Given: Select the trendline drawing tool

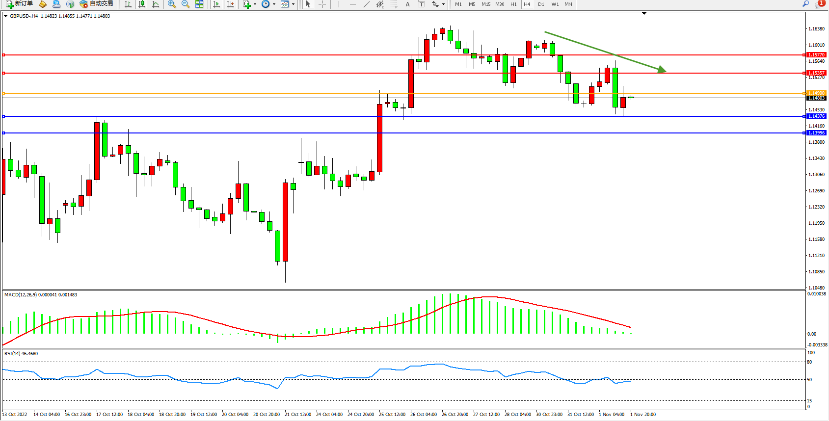Looking at the screenshot, I should click(x=366, y=4).
